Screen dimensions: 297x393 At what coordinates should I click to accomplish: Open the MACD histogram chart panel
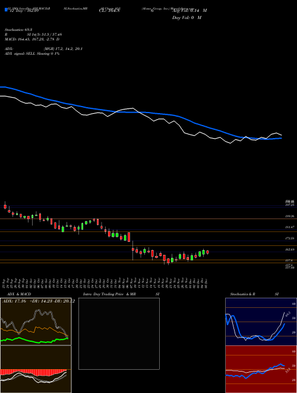[x=36, y=369]
